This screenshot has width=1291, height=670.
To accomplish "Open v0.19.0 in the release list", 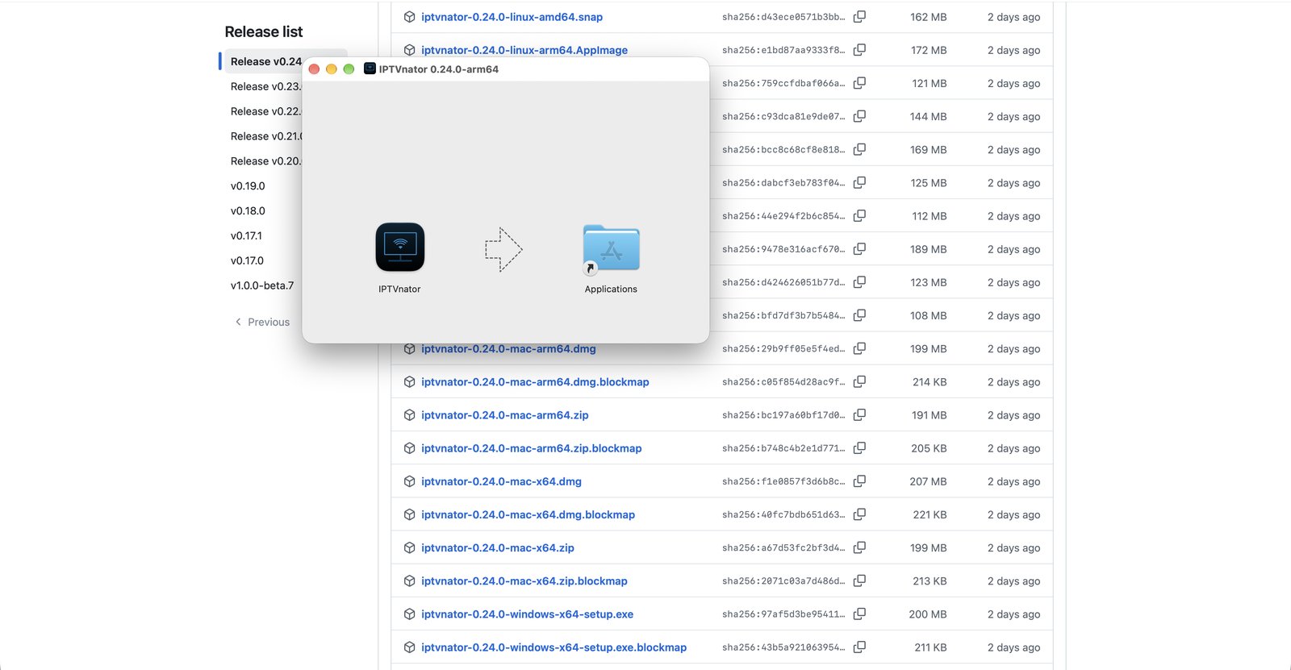I will (x=248, y=186).
